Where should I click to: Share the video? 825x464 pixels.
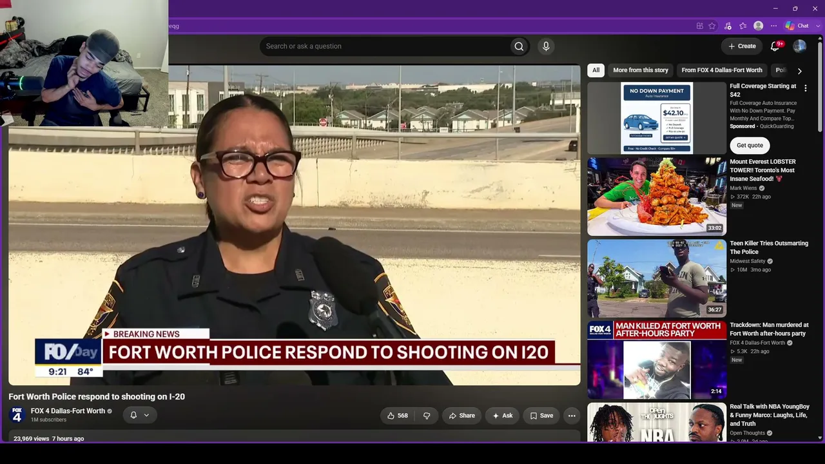pyautogui.click(x=461, y=416)
